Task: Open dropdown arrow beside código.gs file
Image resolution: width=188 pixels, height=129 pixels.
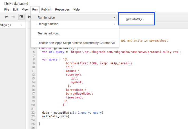Action: [x=21, y=25]
